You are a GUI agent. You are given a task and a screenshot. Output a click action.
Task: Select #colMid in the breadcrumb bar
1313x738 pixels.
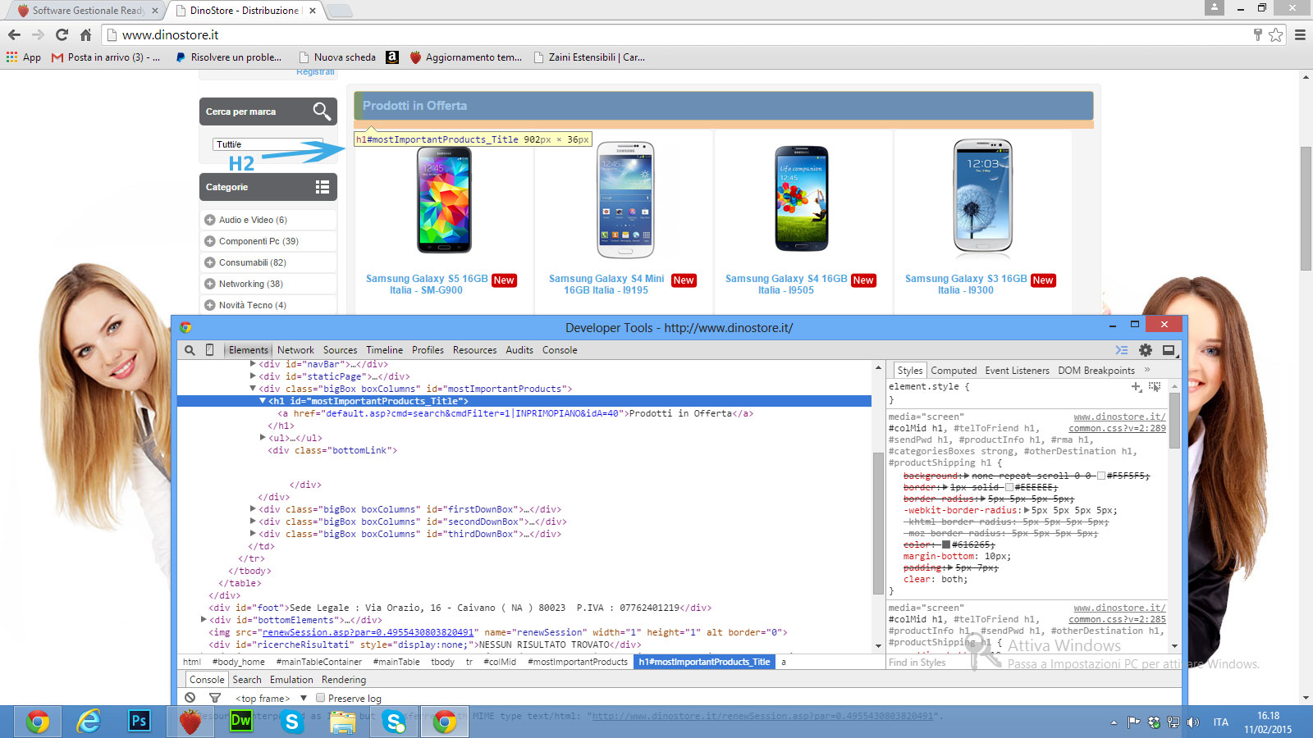500,662
